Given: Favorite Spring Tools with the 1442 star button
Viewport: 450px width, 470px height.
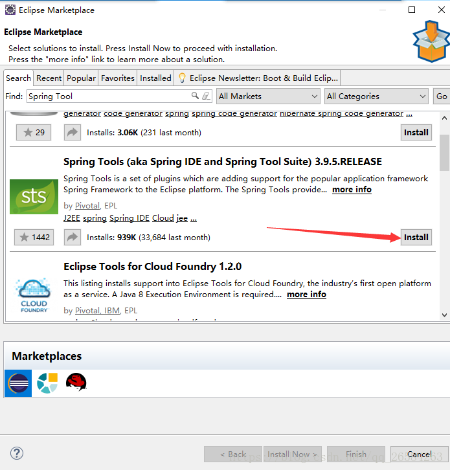Looking at the screenshot, I should (34, 238).
